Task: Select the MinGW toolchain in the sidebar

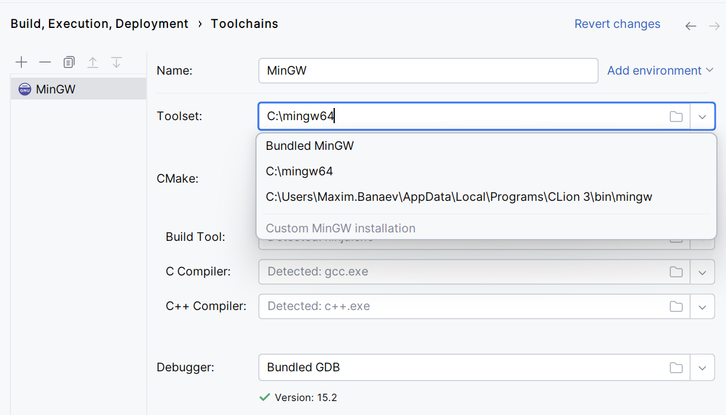Action: pos(55,89)
